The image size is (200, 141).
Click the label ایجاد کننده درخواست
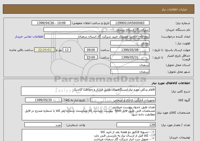pos(176,36)
